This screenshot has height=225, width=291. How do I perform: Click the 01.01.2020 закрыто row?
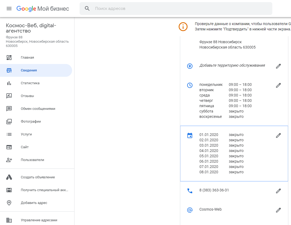pos(221,135)
